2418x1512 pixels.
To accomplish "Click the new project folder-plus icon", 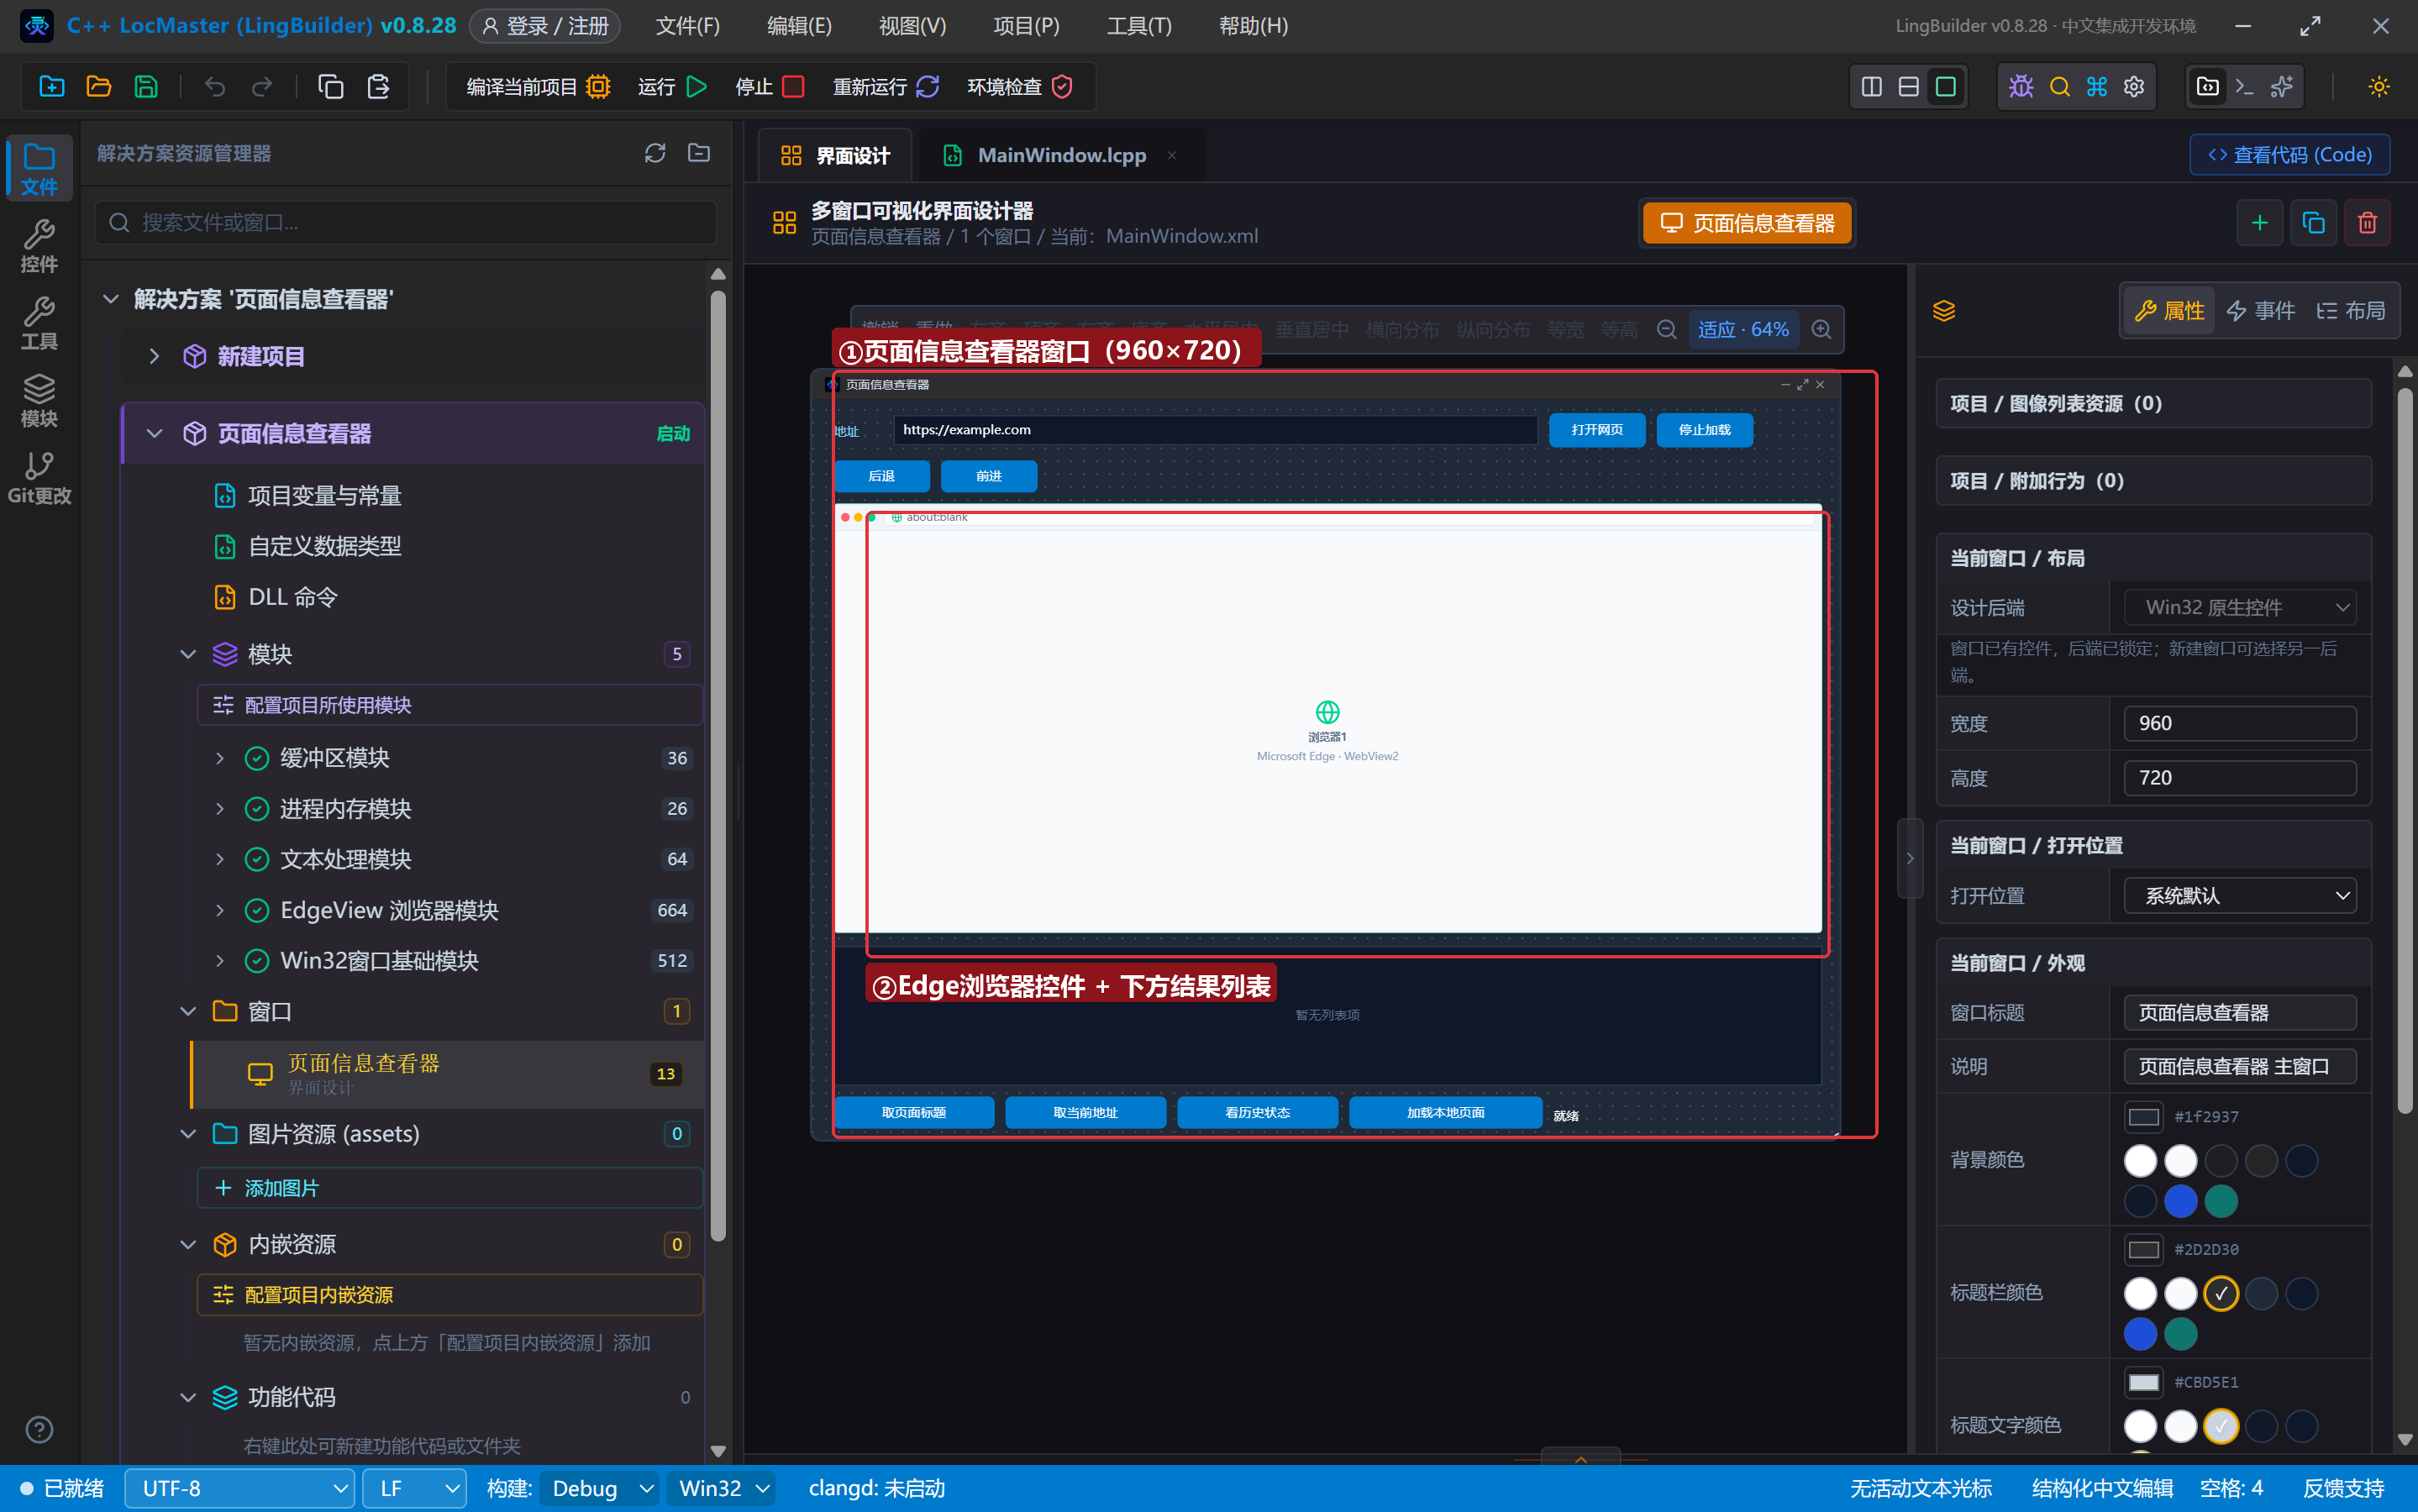I will click(52, 87).
